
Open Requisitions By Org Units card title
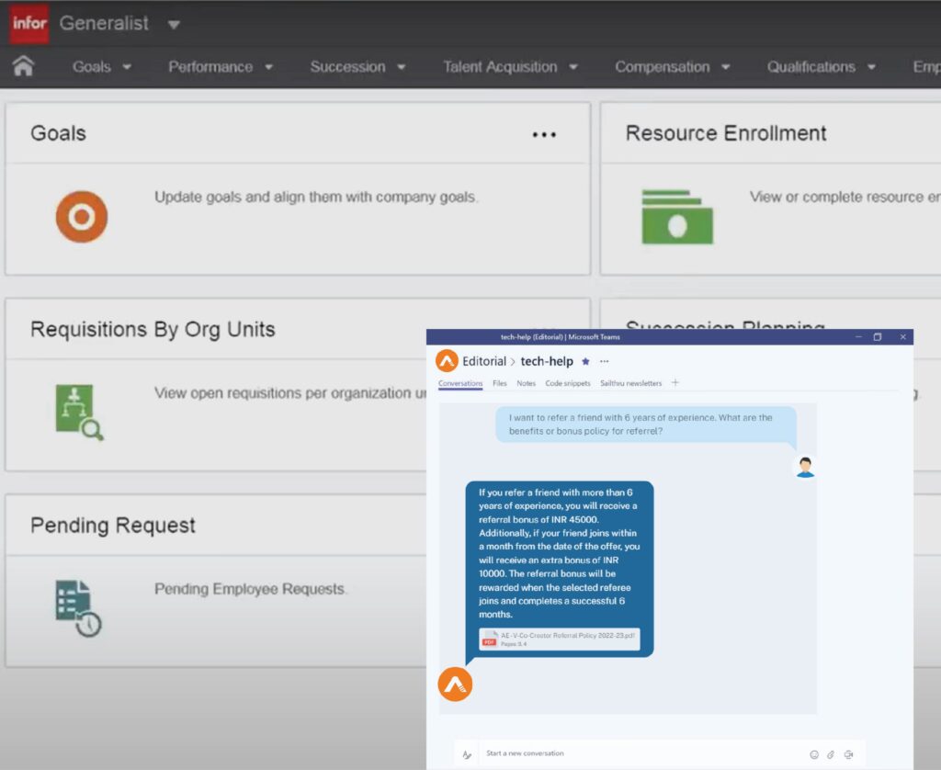tap(153, 330)
